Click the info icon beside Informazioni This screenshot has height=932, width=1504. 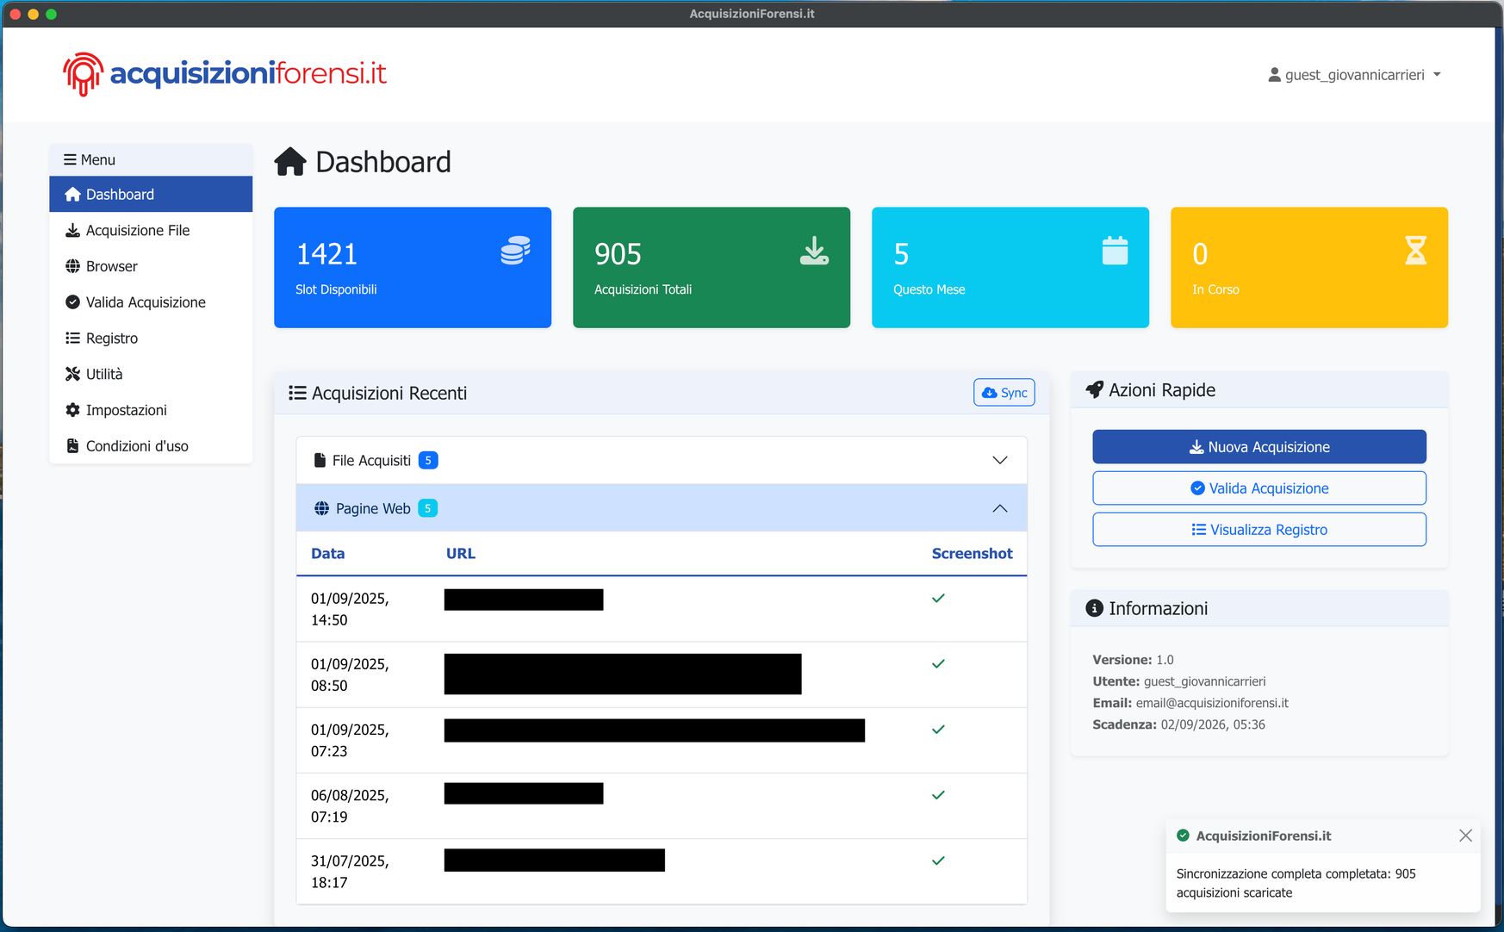[1094, 608]
